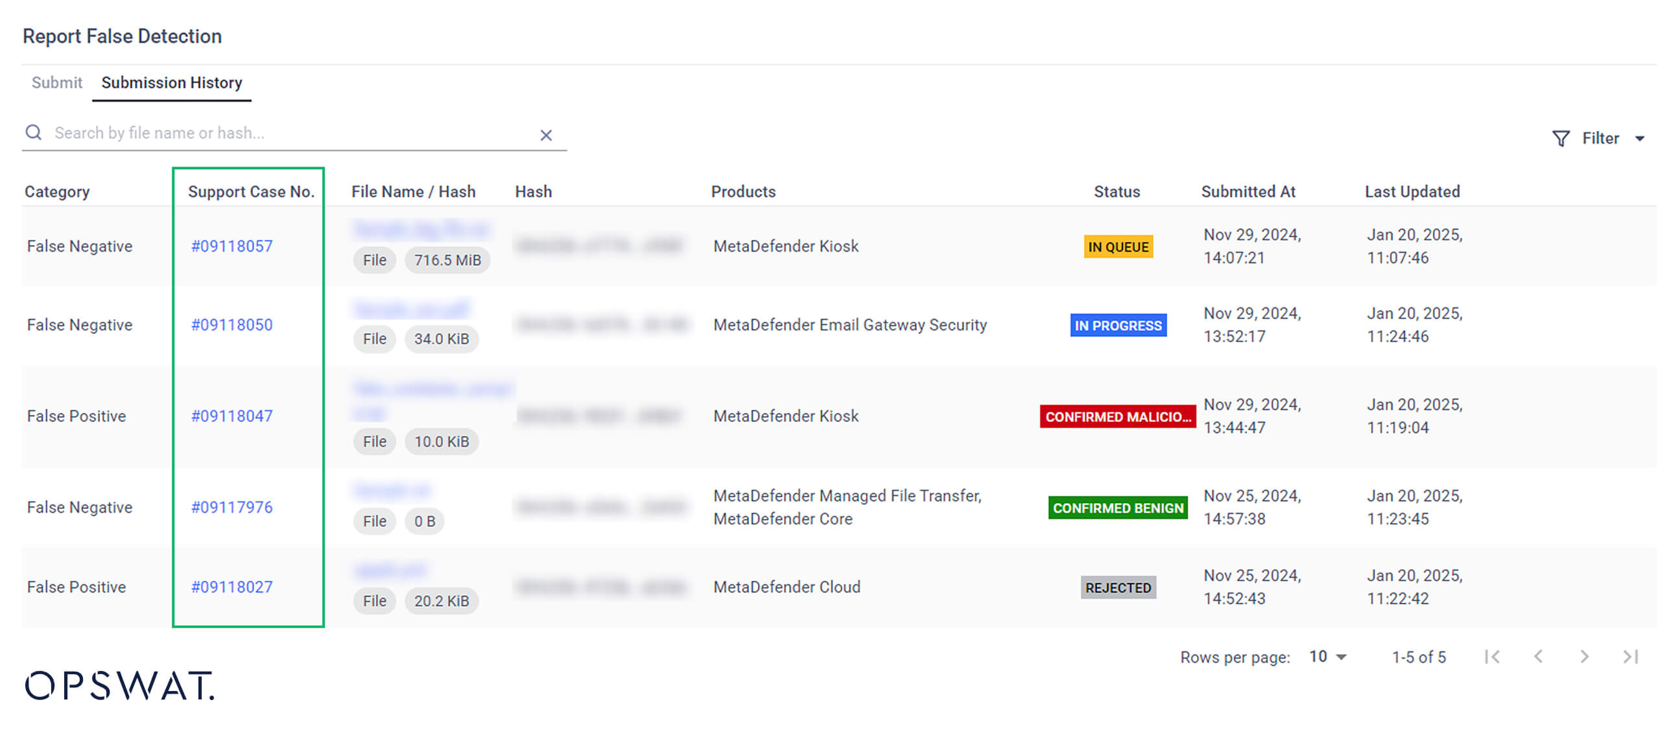Screen dimensions: 1665x739
Task: Click the CONFIRMED BENIGN status badge
Action: 1118,508
